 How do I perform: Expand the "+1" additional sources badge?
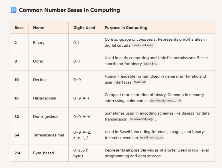180,101
